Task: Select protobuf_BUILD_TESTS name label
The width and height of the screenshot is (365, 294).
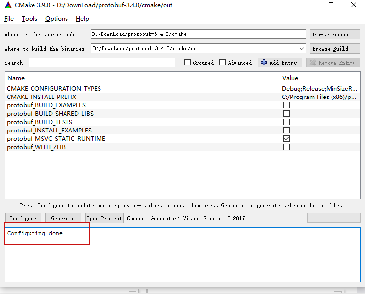Action: pyautogui.click(x=39, y=122)
